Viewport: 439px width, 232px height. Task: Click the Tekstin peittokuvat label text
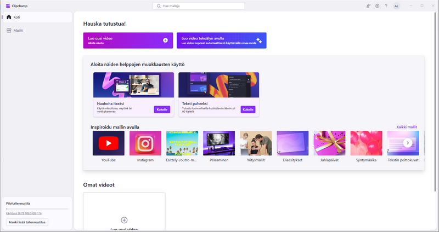(403, 160)
